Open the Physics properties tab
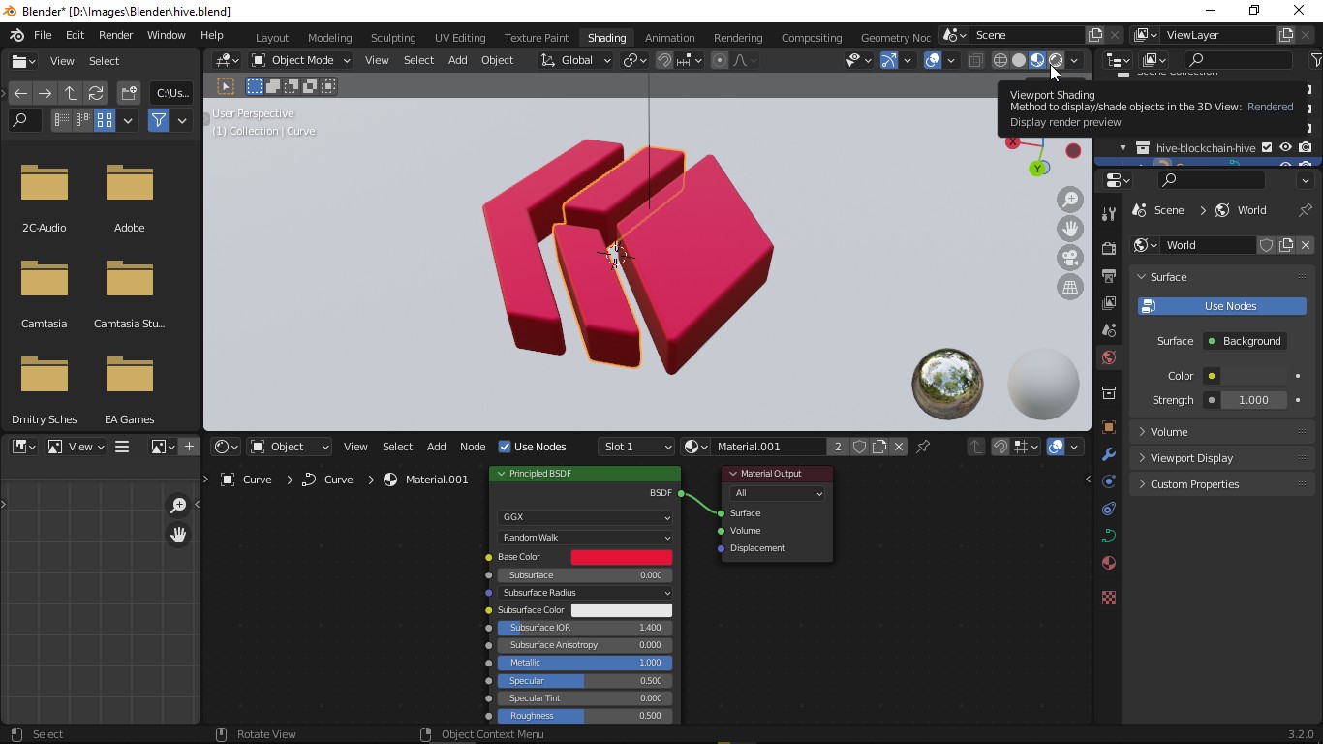Viewport: 1323px width, 744px height. 1109,481
